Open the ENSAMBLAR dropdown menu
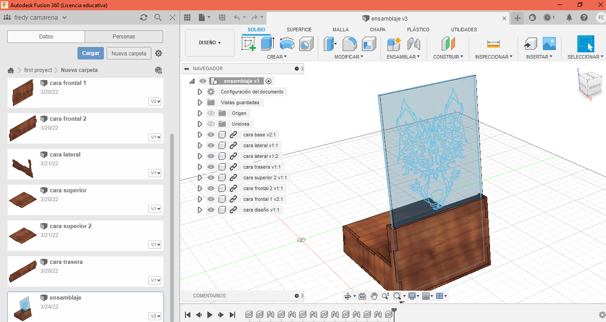This screenshot has height=322, width=606. point(403,57)
